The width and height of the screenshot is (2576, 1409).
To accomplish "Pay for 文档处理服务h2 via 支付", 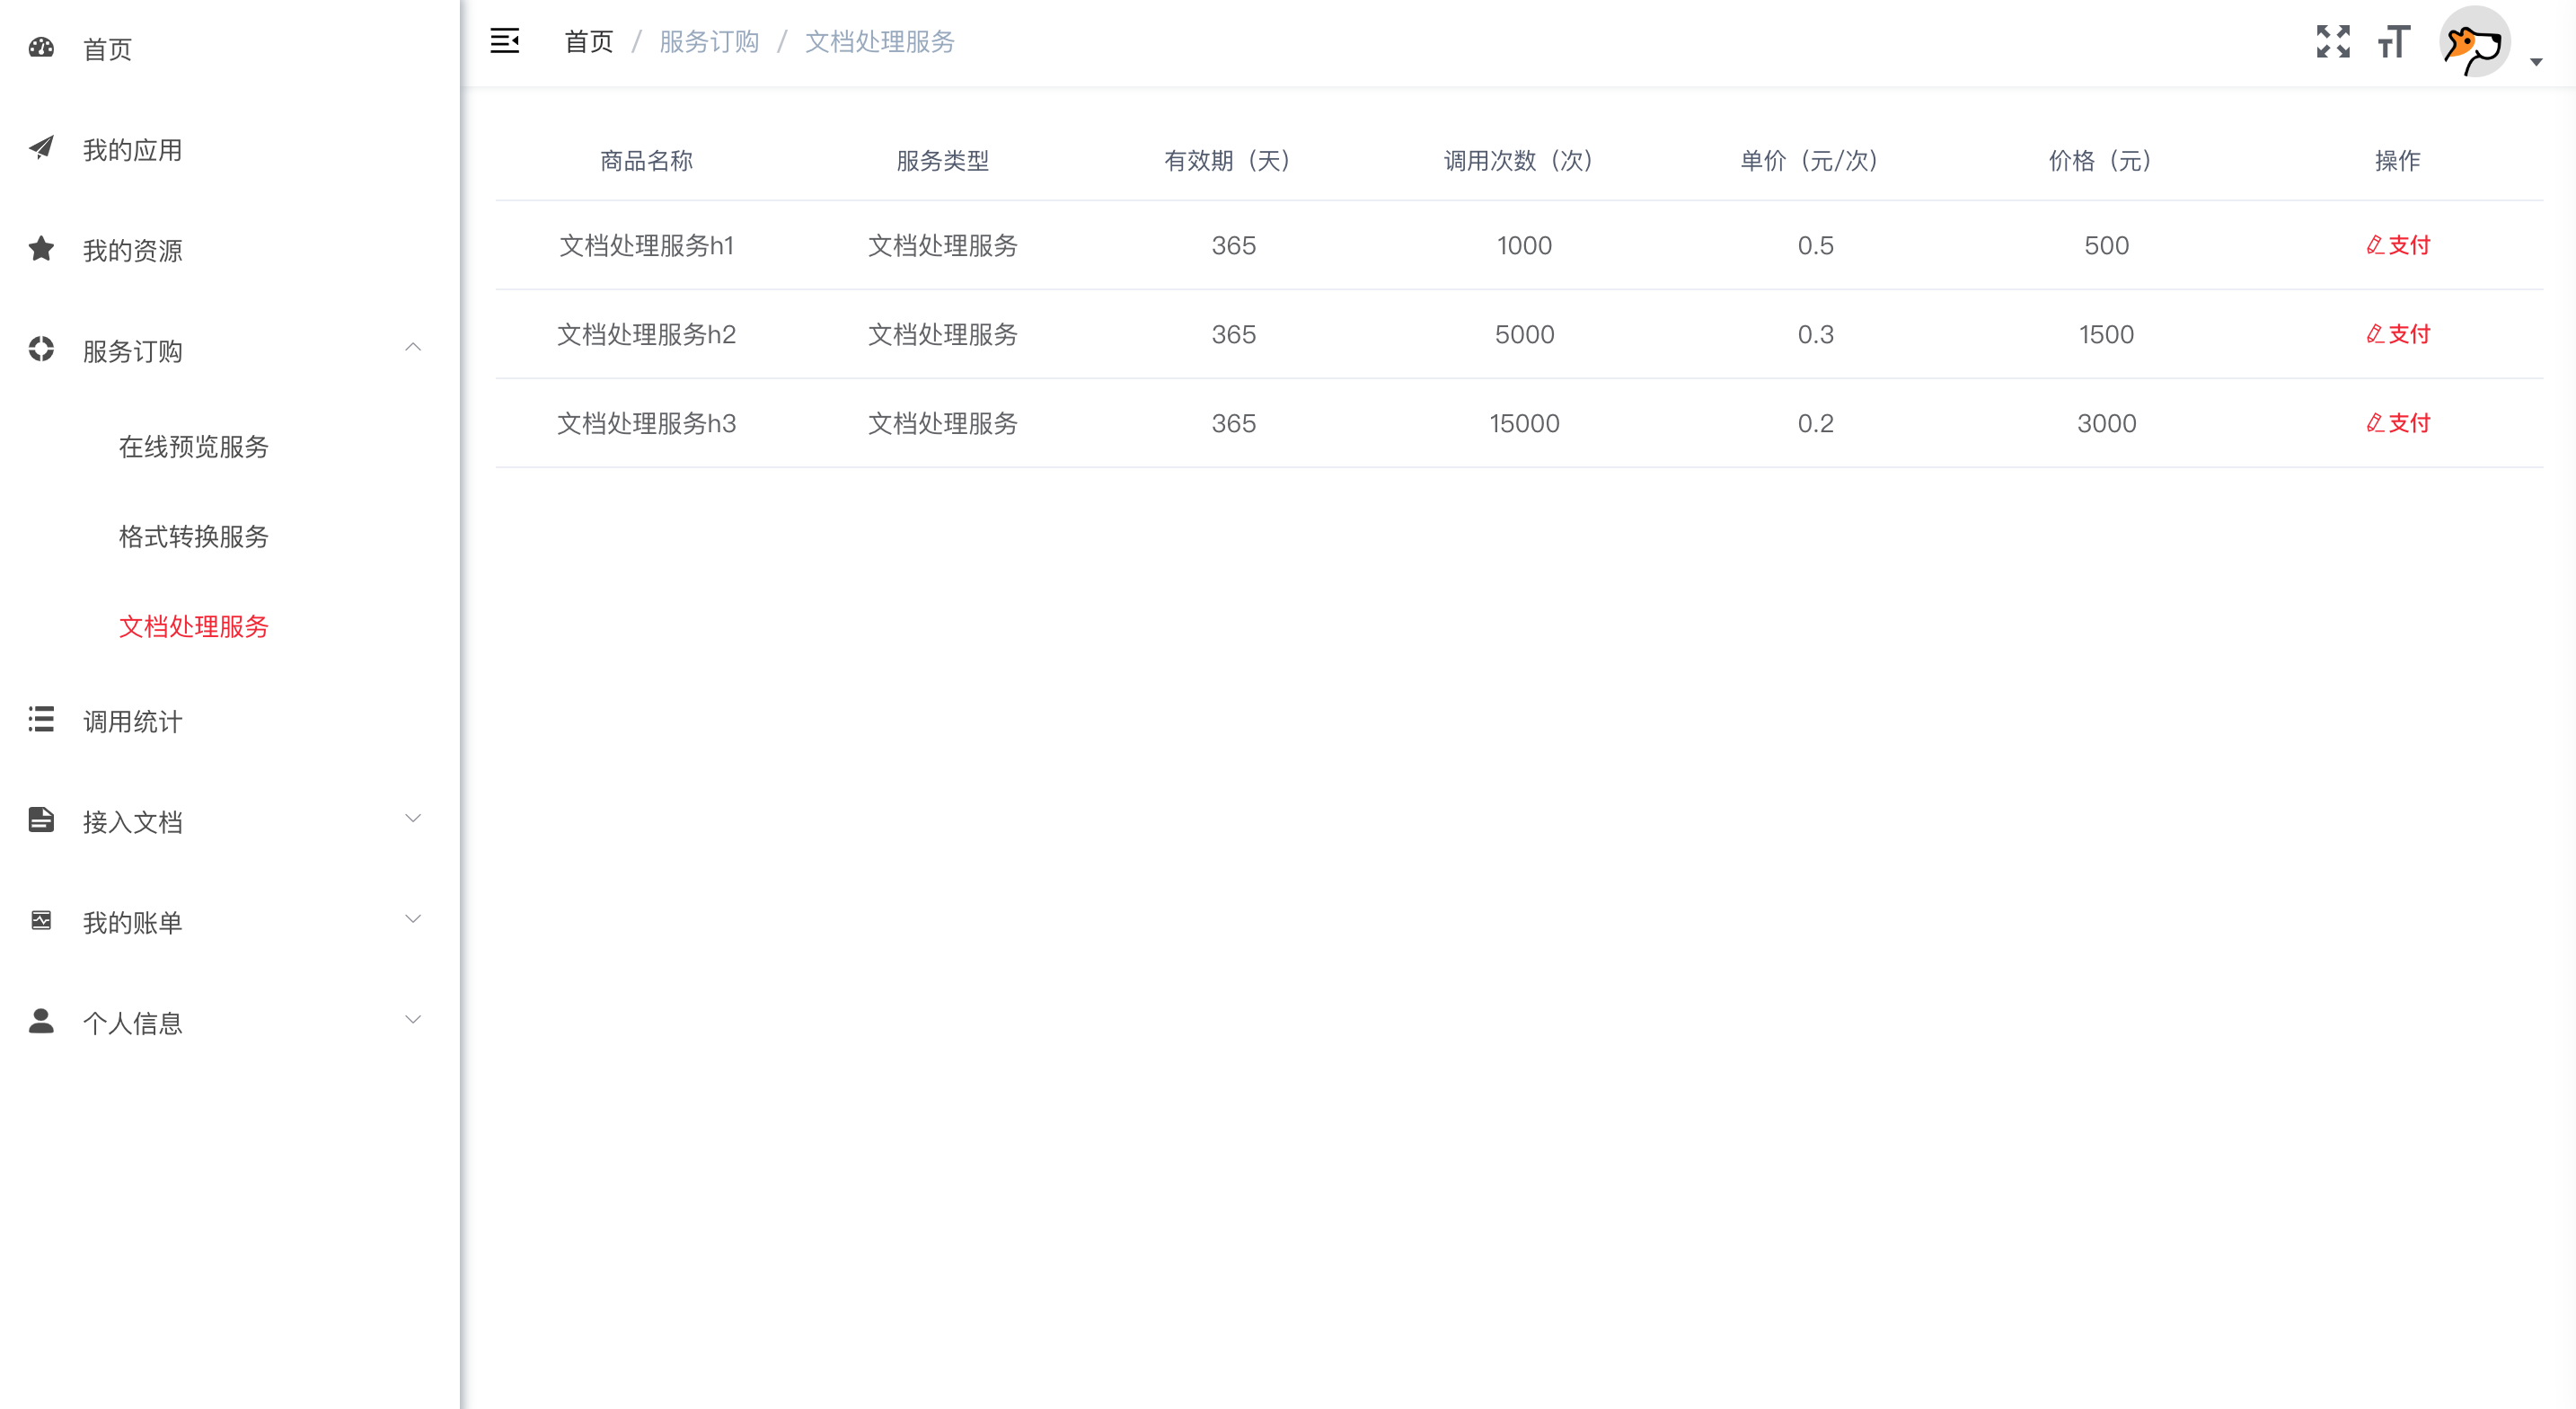I will click(x=2398, y=334).
